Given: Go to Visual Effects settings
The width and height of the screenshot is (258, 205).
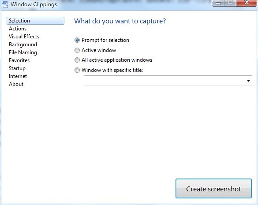Looking at the screenshot, I should (24, 37).
